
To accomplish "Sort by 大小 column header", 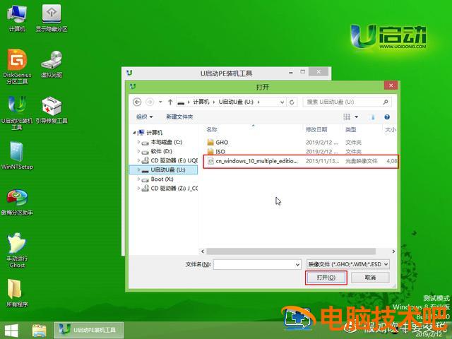I will coord(391,130).
